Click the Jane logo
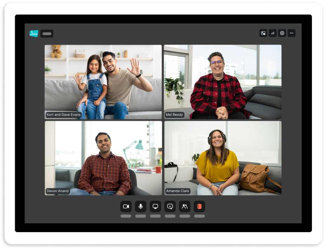Viewport: 325px width, 249px height. tap(34, 33)
